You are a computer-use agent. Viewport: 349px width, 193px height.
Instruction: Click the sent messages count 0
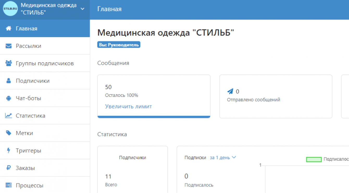[x=238, y=91]
